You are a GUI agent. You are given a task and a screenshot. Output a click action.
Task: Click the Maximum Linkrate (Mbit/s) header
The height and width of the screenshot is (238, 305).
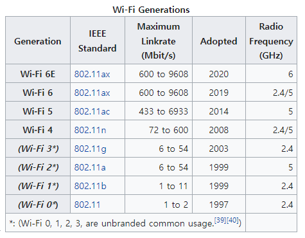tap(159, 41)
